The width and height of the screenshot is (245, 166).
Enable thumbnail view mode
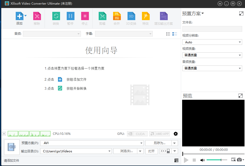point(175,34)
